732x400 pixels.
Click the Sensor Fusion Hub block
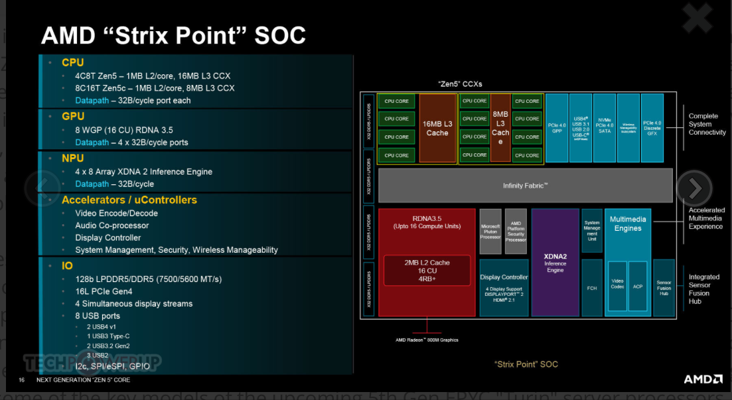tap(664, 287)
